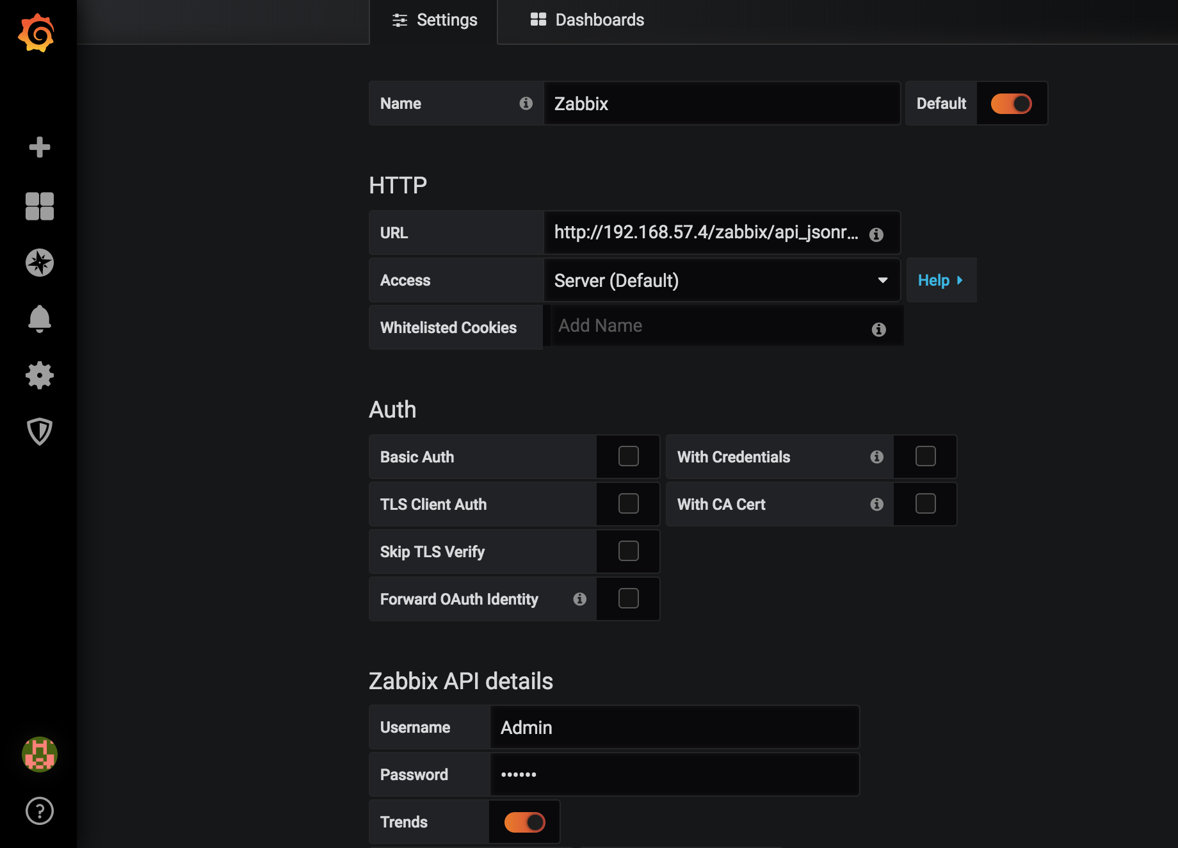This screenshot has width=1178, height=848.
Task: Click the Name input containing Zabbix
Action: [722, 104]
